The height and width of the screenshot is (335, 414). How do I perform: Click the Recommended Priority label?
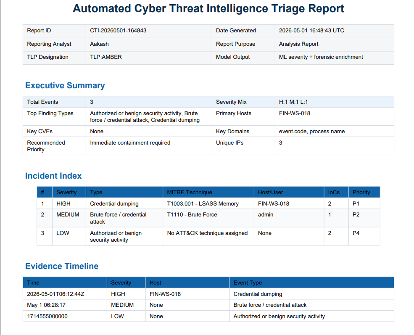(46, 146)
